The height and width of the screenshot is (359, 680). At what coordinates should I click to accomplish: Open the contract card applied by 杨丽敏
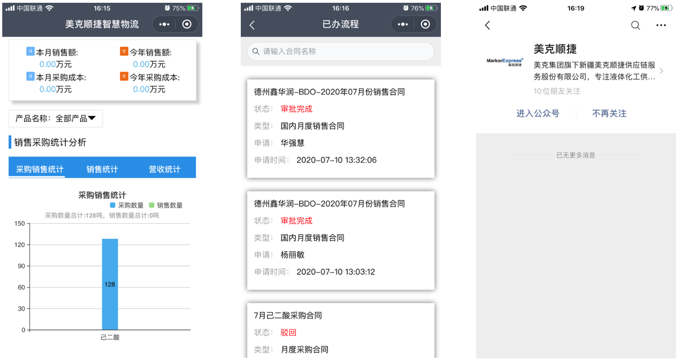pos(341,240)
